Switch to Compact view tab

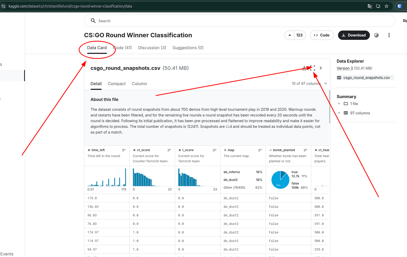[117, 84]
